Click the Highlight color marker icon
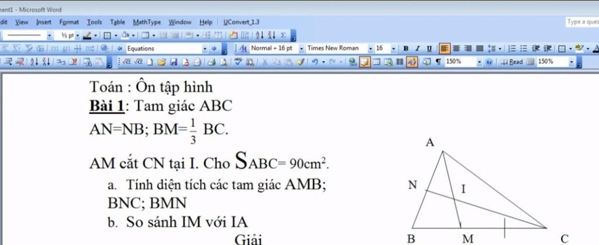Image resolution: width=599 pixels, height=245 pixels. pyautogui.click(x=579, y=48)
